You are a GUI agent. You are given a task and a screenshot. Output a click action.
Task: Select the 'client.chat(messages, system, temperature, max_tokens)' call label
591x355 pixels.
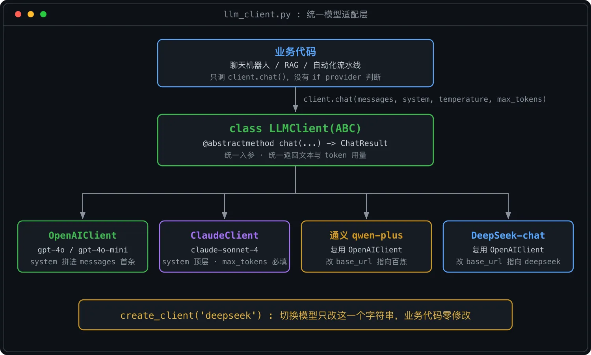425,99
